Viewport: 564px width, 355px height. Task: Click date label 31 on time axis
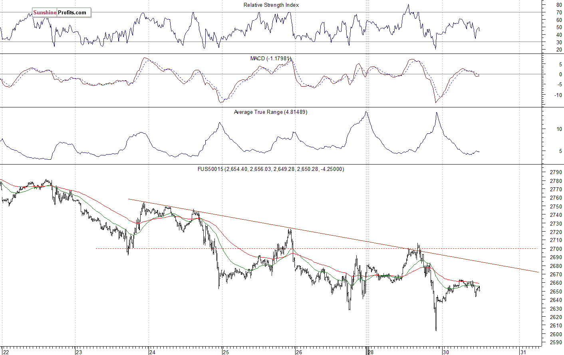523,352
